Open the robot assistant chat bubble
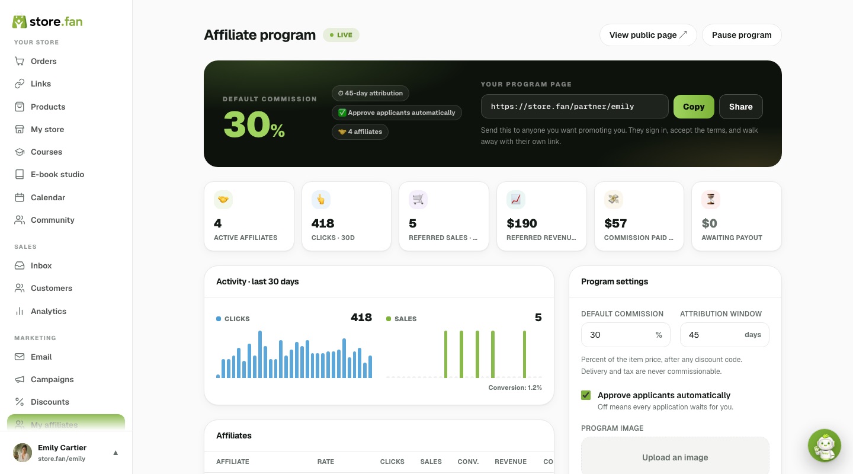Viewport: 853px width, 474px height. click(x=825, y=446)
